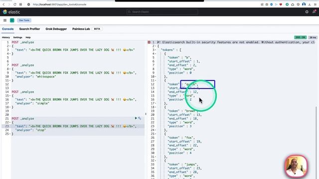319x179 pixels.
Task: Open the Elastic help menu icon
Action: tap(307, 12)
